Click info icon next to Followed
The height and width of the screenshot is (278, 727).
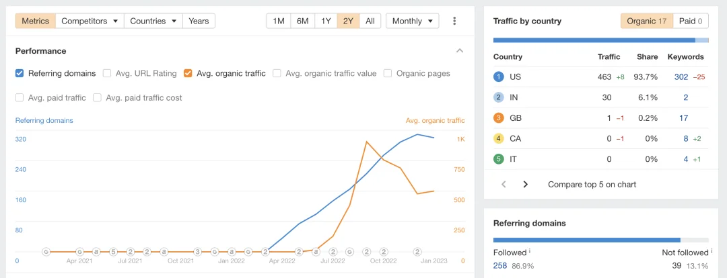(x=530, y=252)
